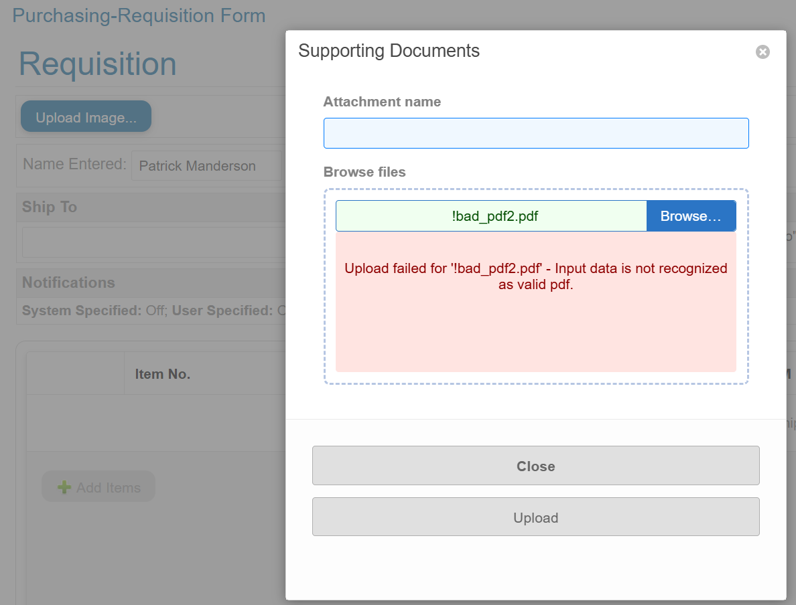Click the Item No. column header
This screenshot has width=796, height=605.
163,374
